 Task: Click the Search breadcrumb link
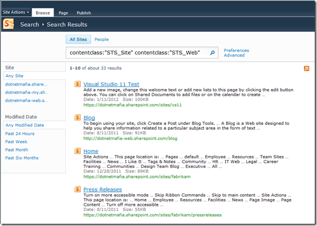coord(30,25)
